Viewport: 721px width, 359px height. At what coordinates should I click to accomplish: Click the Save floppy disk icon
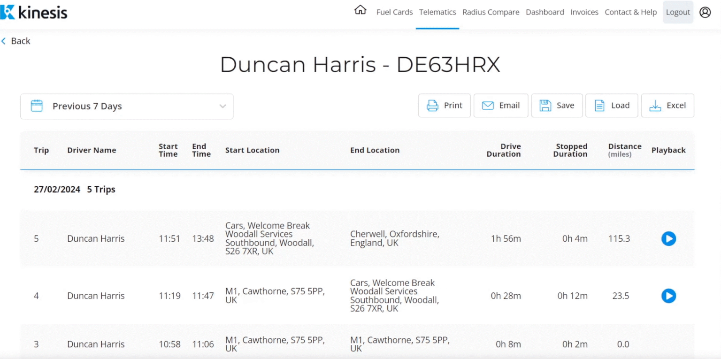point(545,105)
